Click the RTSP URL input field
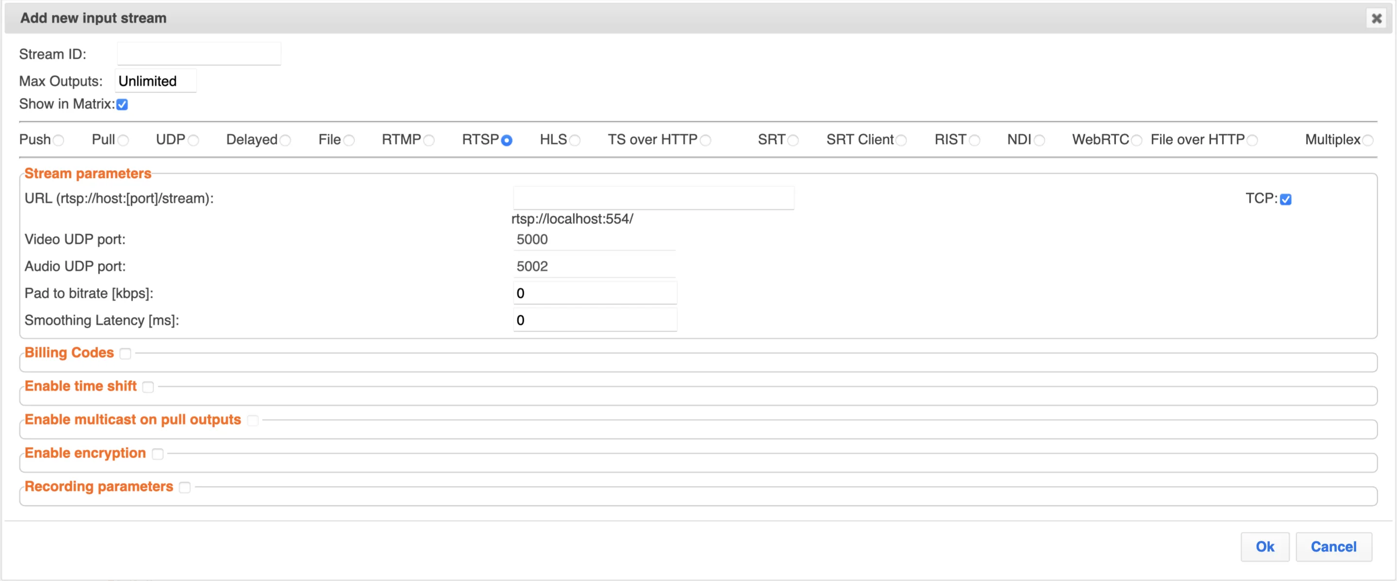Viewport: 1397px width, 581px height. (653, 198)
